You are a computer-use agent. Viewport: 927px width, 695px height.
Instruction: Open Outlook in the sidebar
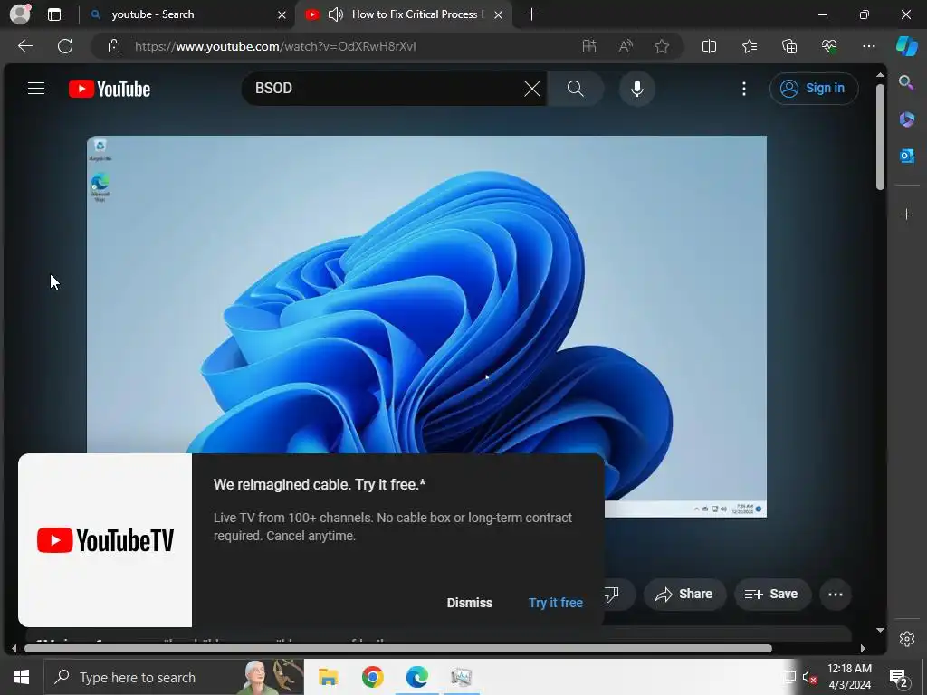click(906, 156)
